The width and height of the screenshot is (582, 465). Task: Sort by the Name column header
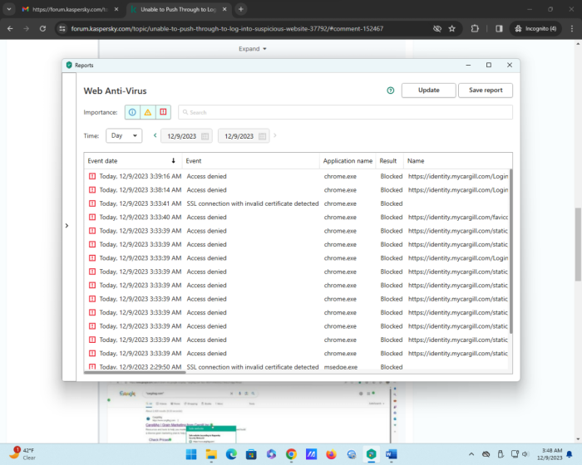pos(457,161)
